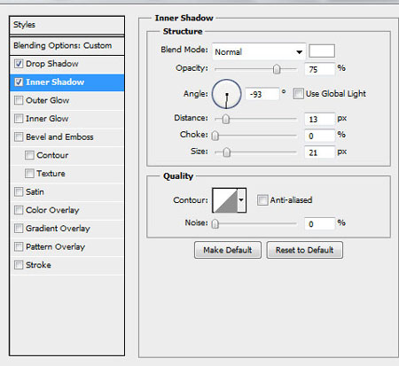Select the Bevel and Emboss row
The image size is (399, 366).
coord(66,136)
